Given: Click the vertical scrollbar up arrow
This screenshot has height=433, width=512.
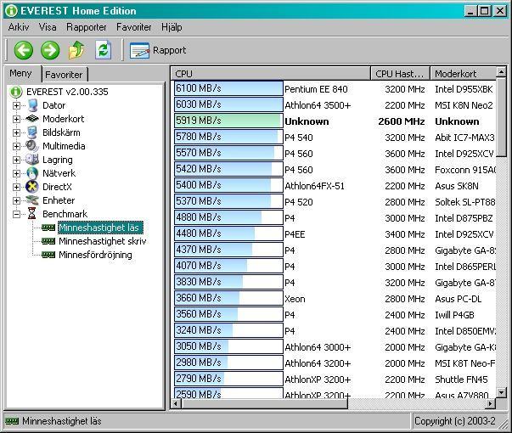Looking at the screenshot, I should tap(501, 71).
